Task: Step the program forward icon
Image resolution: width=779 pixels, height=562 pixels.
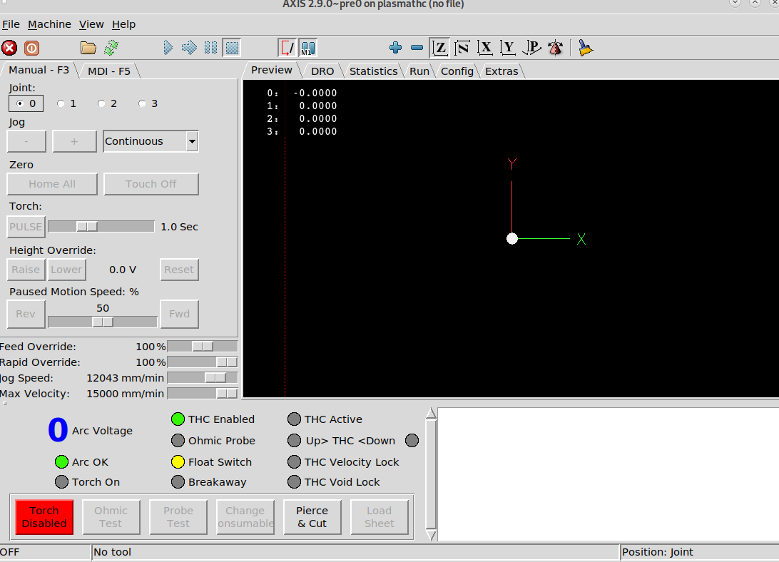Action: [189, 48]
